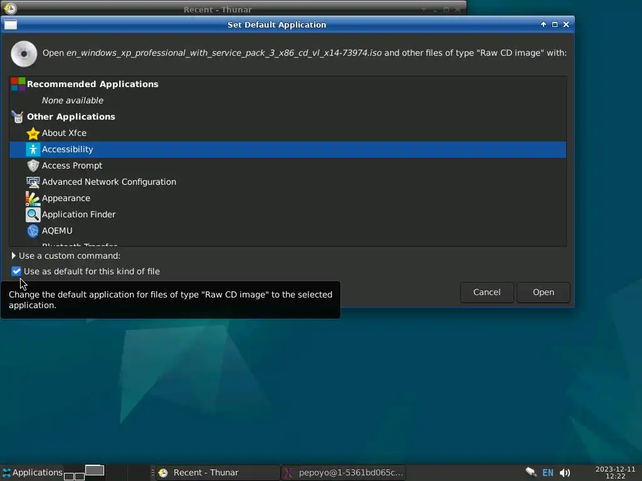This screenshot has width=642, height=481.
Task: Click the Appearance palette icon
Action: tap(33, 199)
